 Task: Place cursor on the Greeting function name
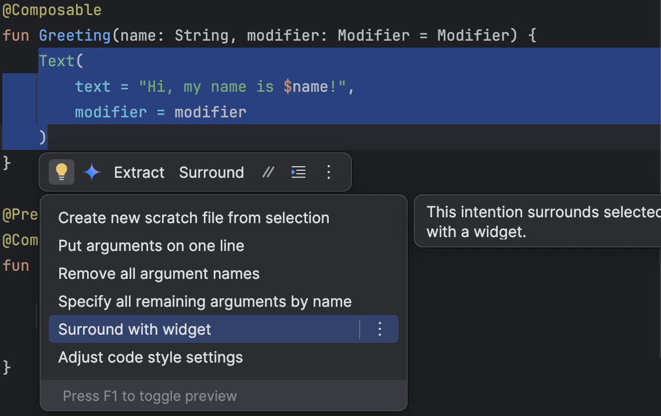pos(74,35)
